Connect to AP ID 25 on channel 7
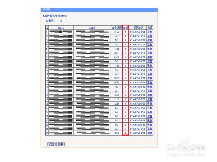This screenshot has width=217, height=162. [150, 133]
